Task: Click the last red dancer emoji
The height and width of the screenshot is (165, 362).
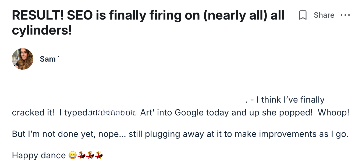Action: pos(99,155)
